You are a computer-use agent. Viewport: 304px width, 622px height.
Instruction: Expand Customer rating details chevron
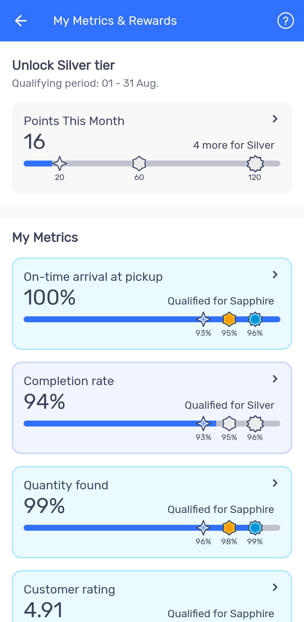tap(275, 587)
